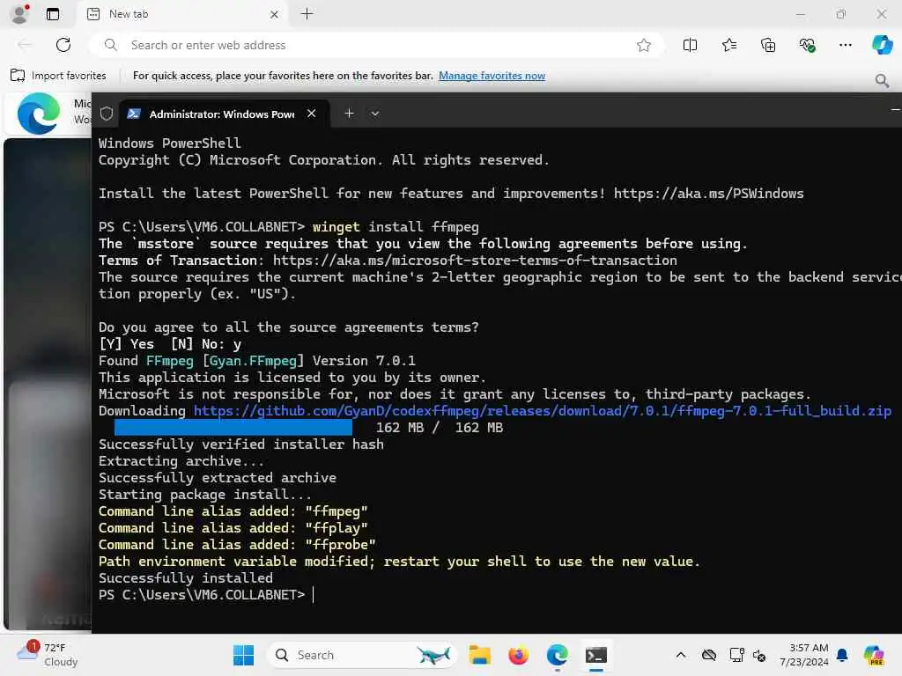This screenshot has height=676, width=902.
Task: Click the microsoft-store-terms-of-transaction URL
Action: click(x=475, y=261)
